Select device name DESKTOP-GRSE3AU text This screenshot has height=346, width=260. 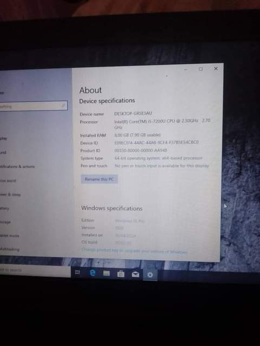[133, 114]
